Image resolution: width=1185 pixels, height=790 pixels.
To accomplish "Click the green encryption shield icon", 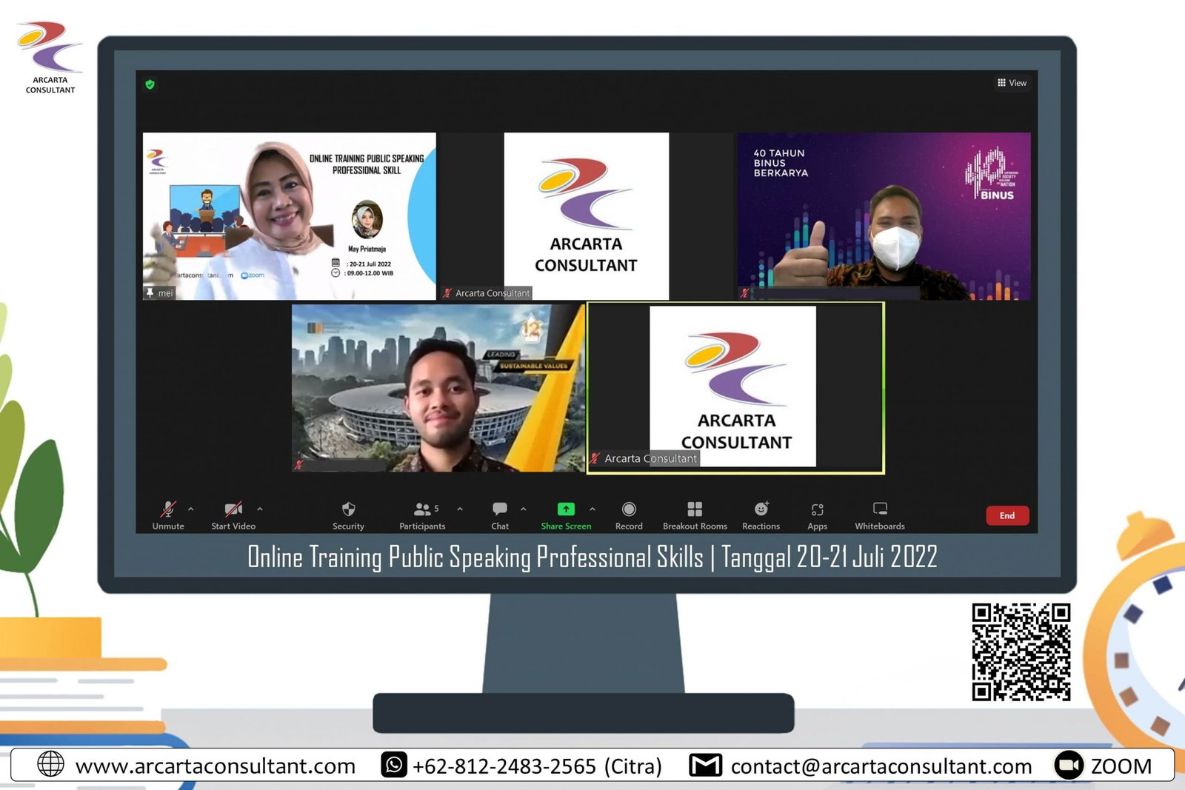I will point(150,84).
